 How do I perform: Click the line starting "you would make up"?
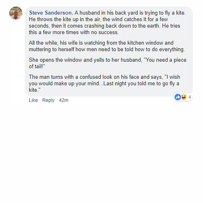(104, 84)
